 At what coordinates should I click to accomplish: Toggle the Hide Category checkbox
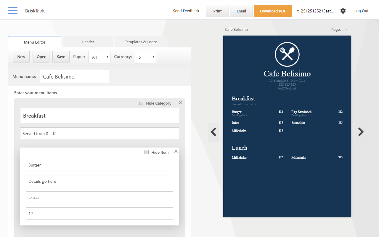click(141, 103)
